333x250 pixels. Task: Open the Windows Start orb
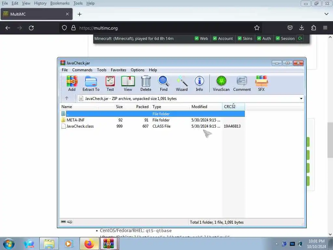9,244
